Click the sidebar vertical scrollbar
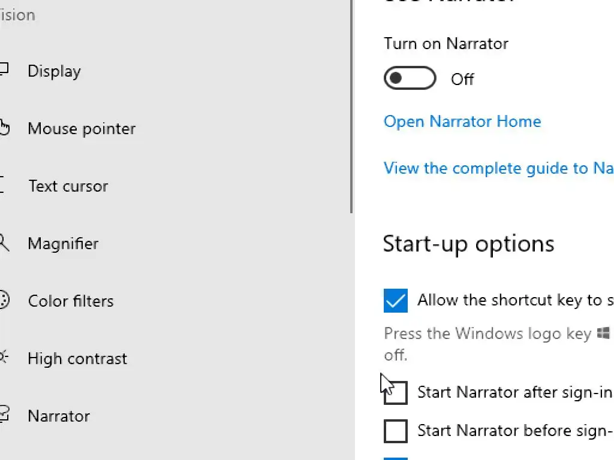The width and height of the screenshot is (614, 460). (x=352, y=108)
